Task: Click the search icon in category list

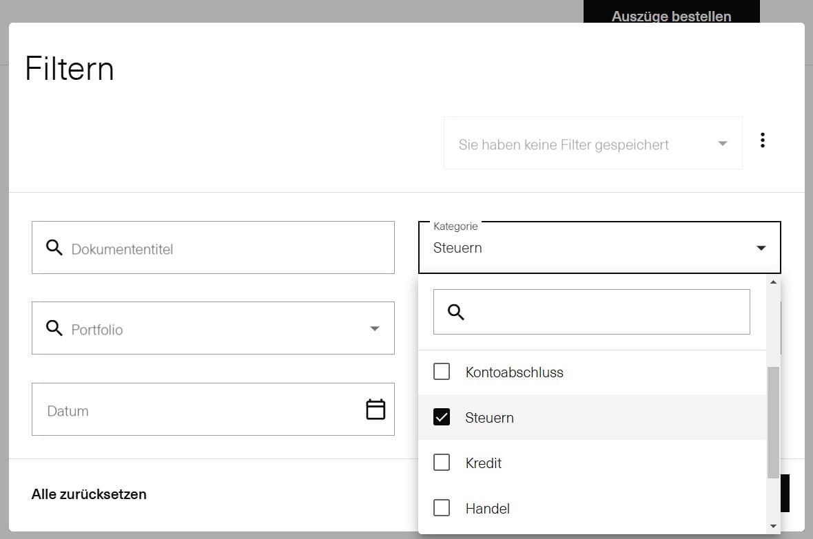Action: 456,312
